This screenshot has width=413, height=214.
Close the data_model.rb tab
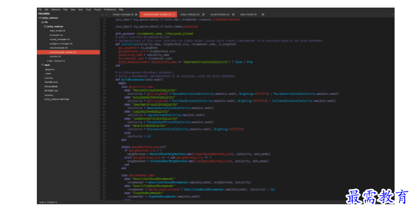tap(263, 15)
